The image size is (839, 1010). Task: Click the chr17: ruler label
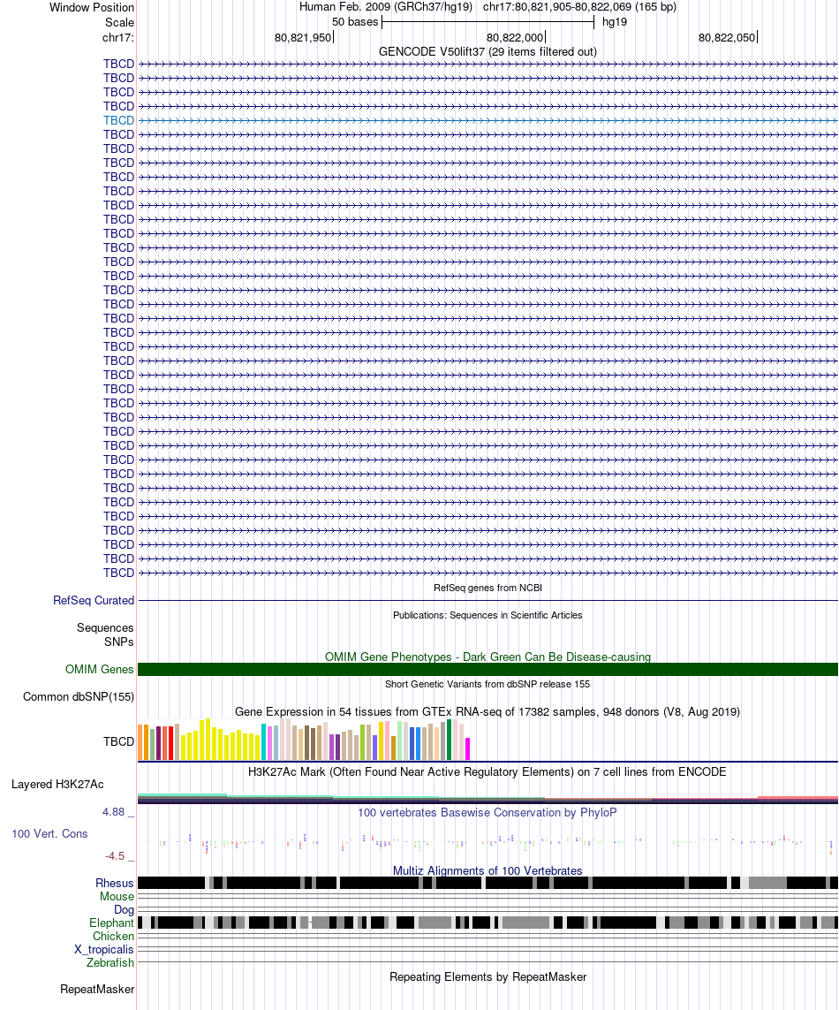coord(117,37)
